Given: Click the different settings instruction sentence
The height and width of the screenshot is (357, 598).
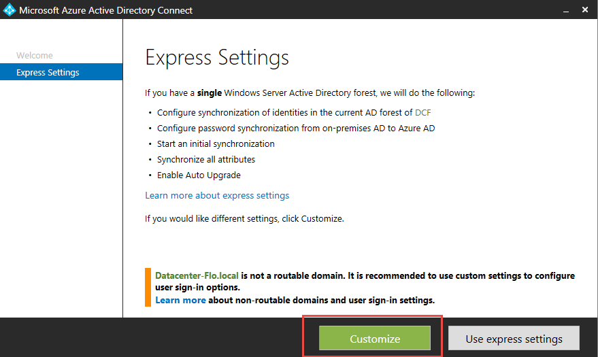Looking at the screenshot, I should click(244, 219).
